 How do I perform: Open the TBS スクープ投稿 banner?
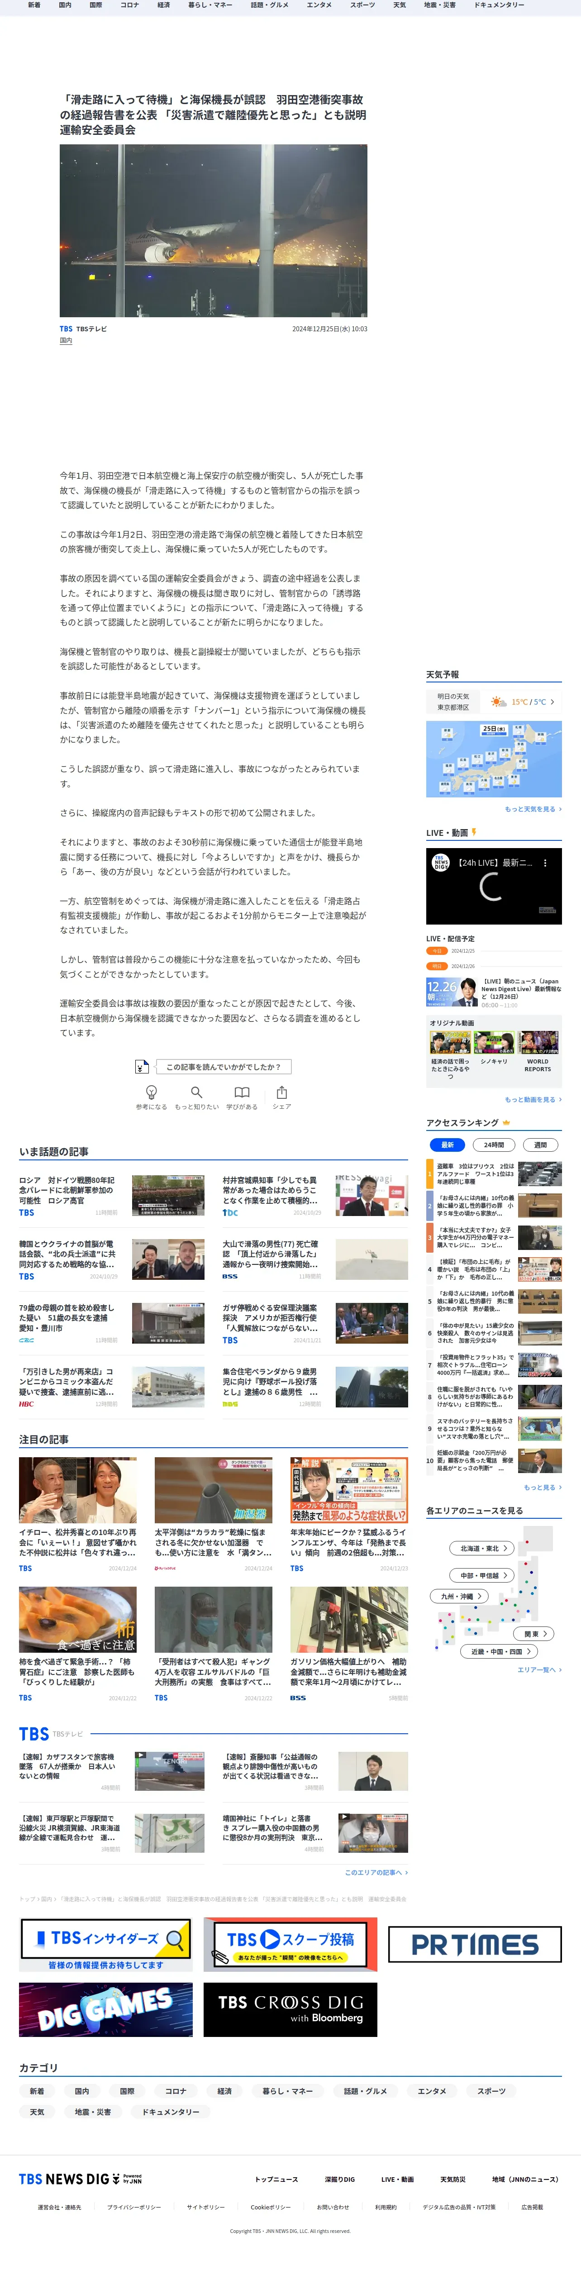point(290,1944)
